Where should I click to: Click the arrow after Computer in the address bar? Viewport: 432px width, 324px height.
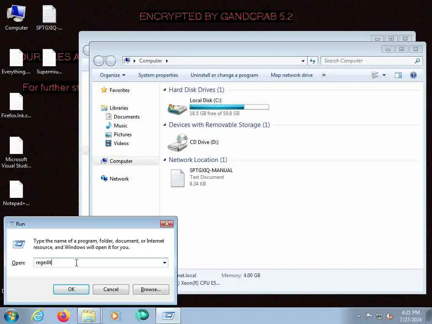click(x=167, y=61)
